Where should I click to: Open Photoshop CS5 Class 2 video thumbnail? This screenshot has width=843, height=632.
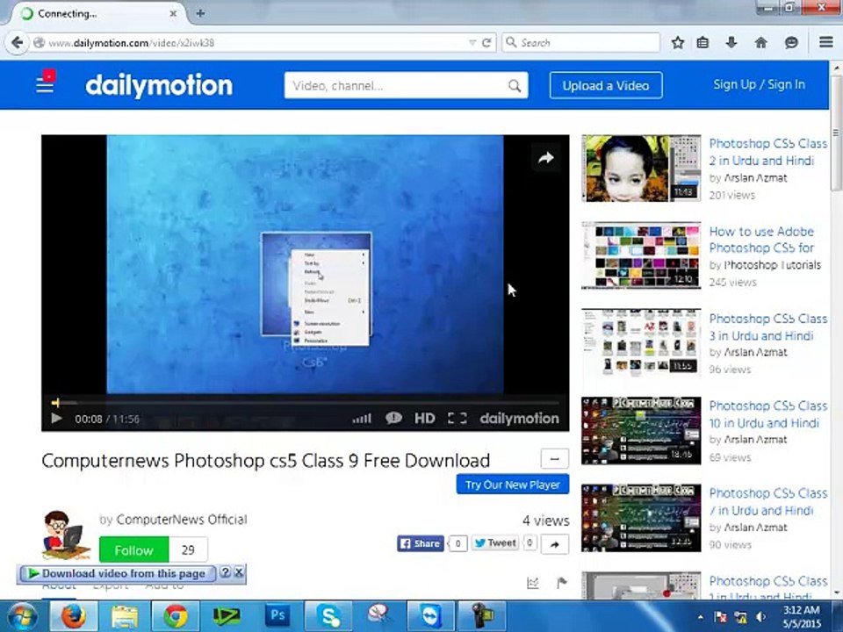pyautogui.click(x=641, y=169)
